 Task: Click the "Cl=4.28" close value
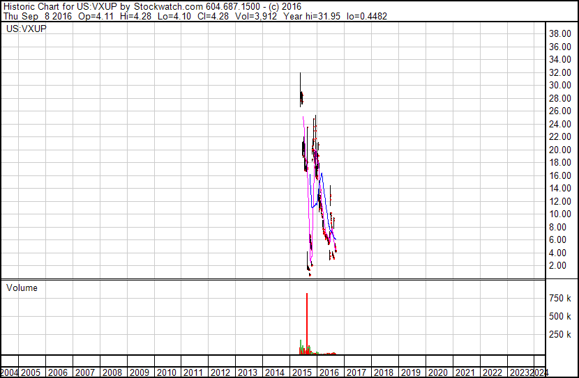coord(213,16)
